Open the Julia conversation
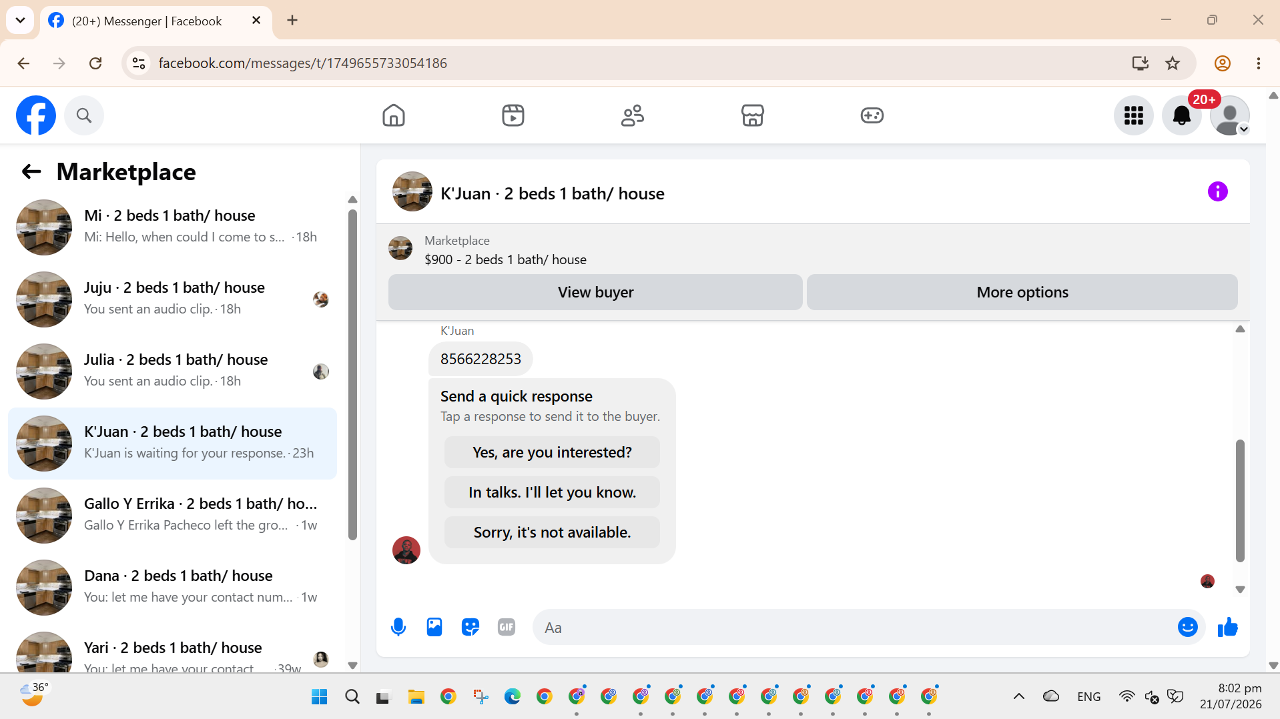This screenshot has width=1280, height=719. click(172, 372)
